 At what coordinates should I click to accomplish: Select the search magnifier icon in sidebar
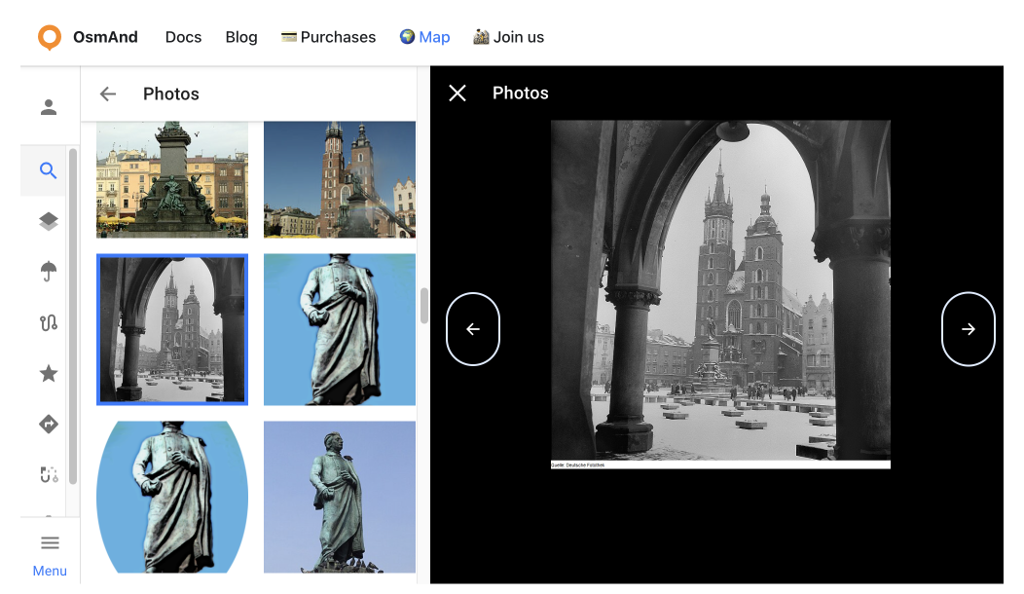49,171
